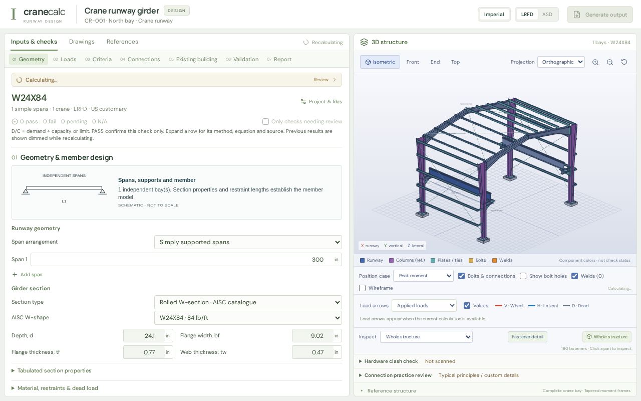Open the Projection dropdown
Image resolution: width=641 pixels, height=401 pixels.
pos(561,62)
